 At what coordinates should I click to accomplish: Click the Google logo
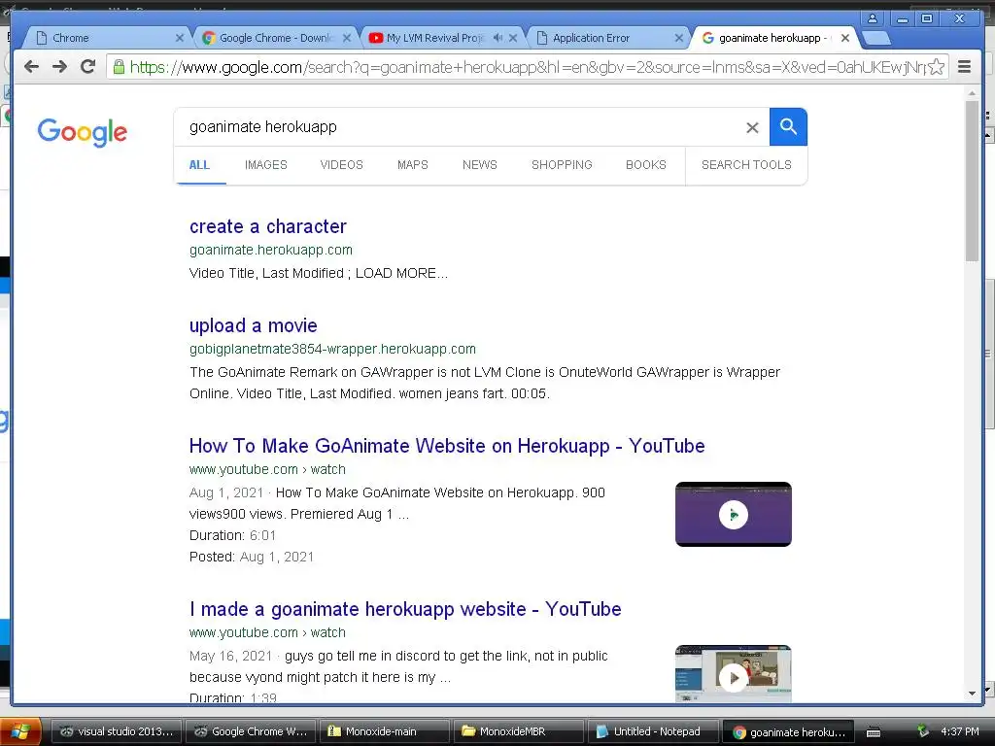pyautogui.click(x=82, y=132)
